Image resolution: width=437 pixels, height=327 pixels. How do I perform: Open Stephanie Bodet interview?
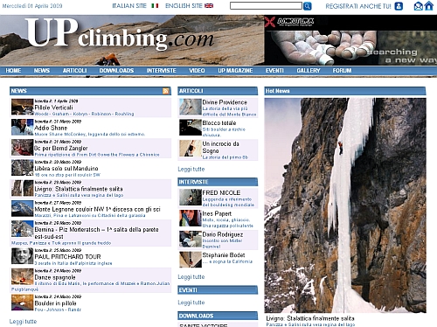click(x=224, y=255)
